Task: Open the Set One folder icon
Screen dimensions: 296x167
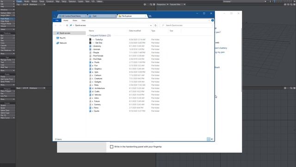Action: [x=90, y=43]
